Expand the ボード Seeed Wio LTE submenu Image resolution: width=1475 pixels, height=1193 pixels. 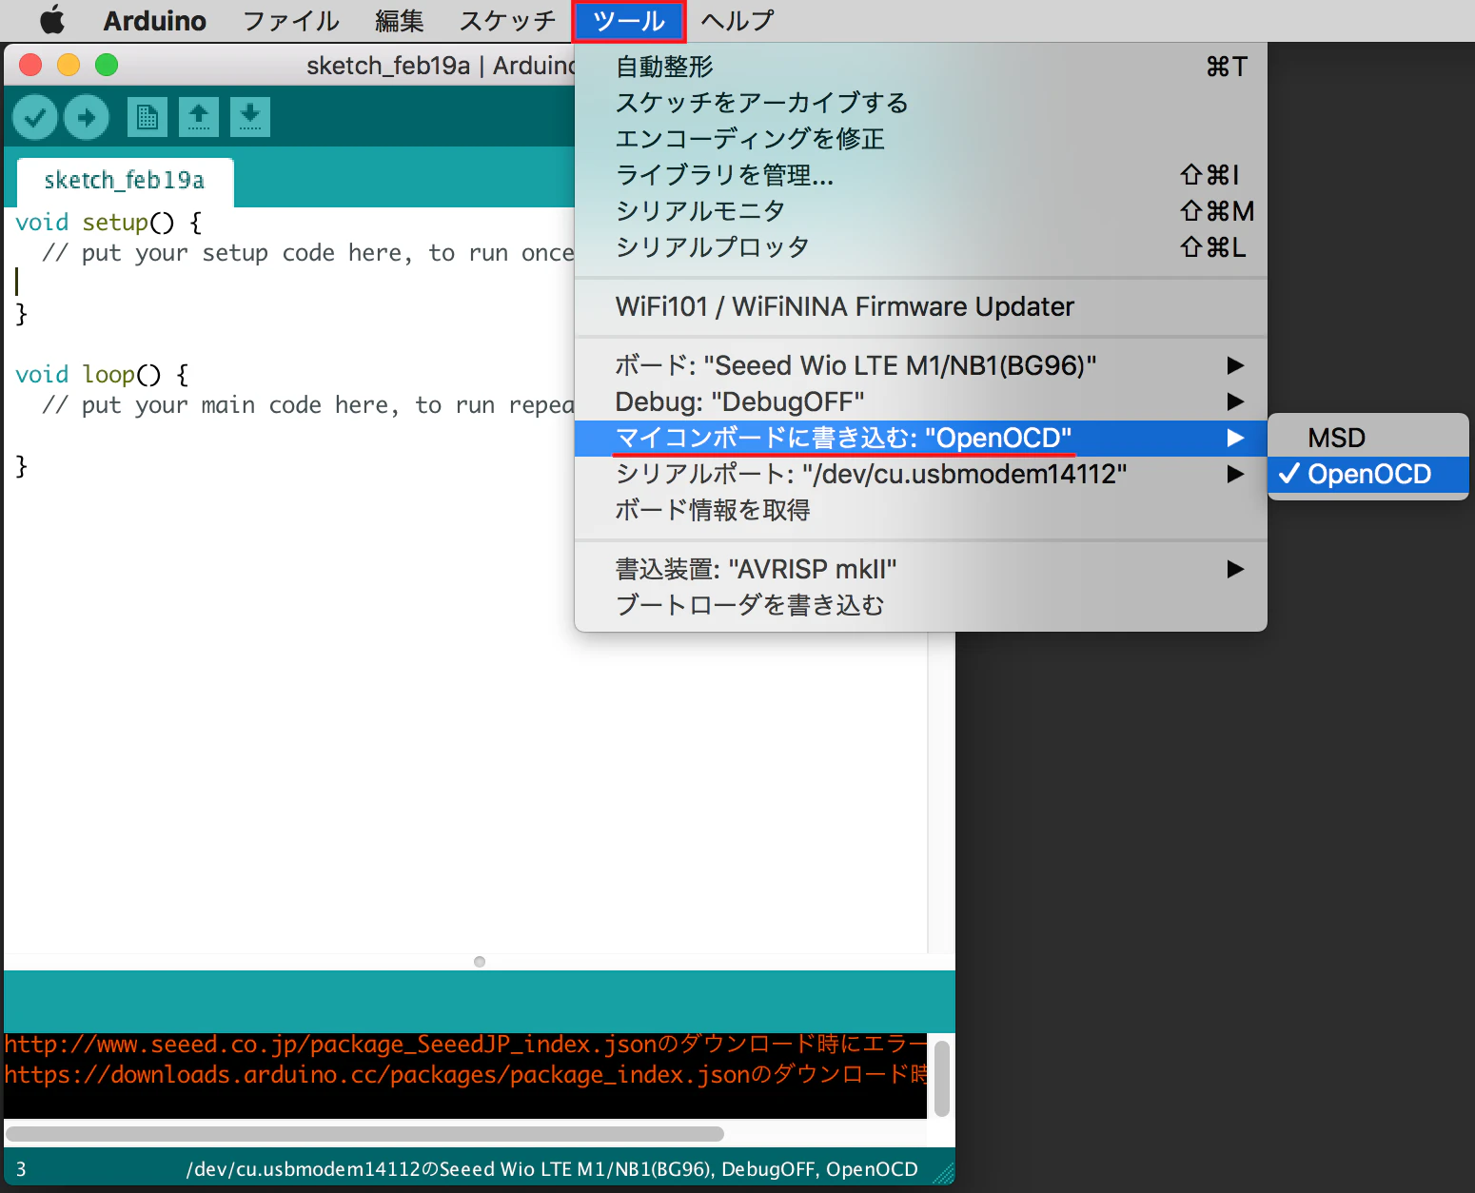click(921, 365)
